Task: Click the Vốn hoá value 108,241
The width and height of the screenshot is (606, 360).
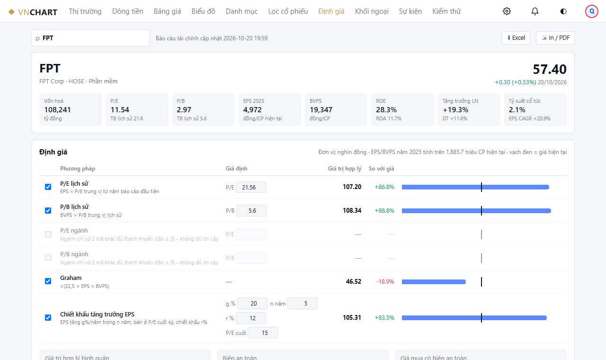Action: (57, 110)
